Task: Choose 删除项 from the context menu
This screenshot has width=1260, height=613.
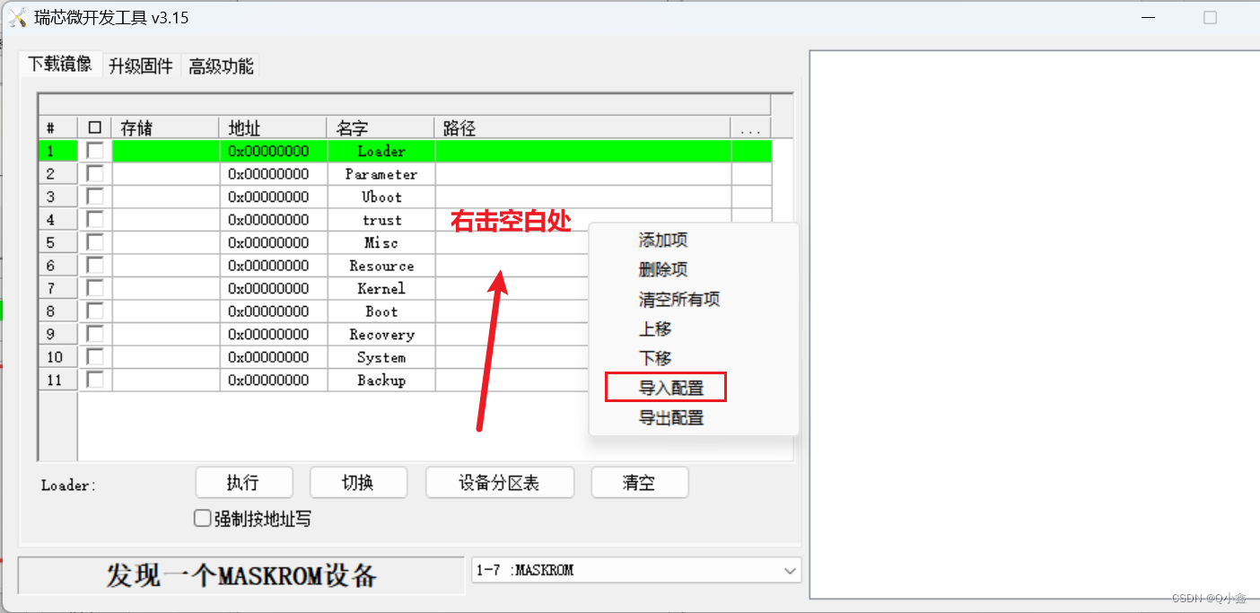Action: [x=663, y=269]
